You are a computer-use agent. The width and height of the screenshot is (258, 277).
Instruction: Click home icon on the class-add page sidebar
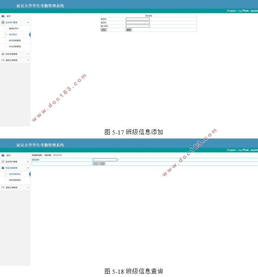click(3, 155)
